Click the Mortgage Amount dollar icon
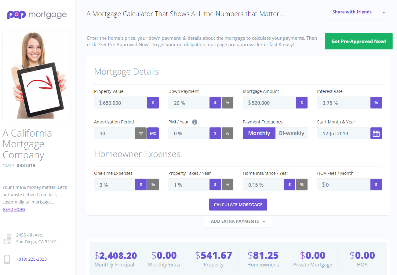This screenshot has width=397, height=275. pyautogui.click(x=302, y=103)
